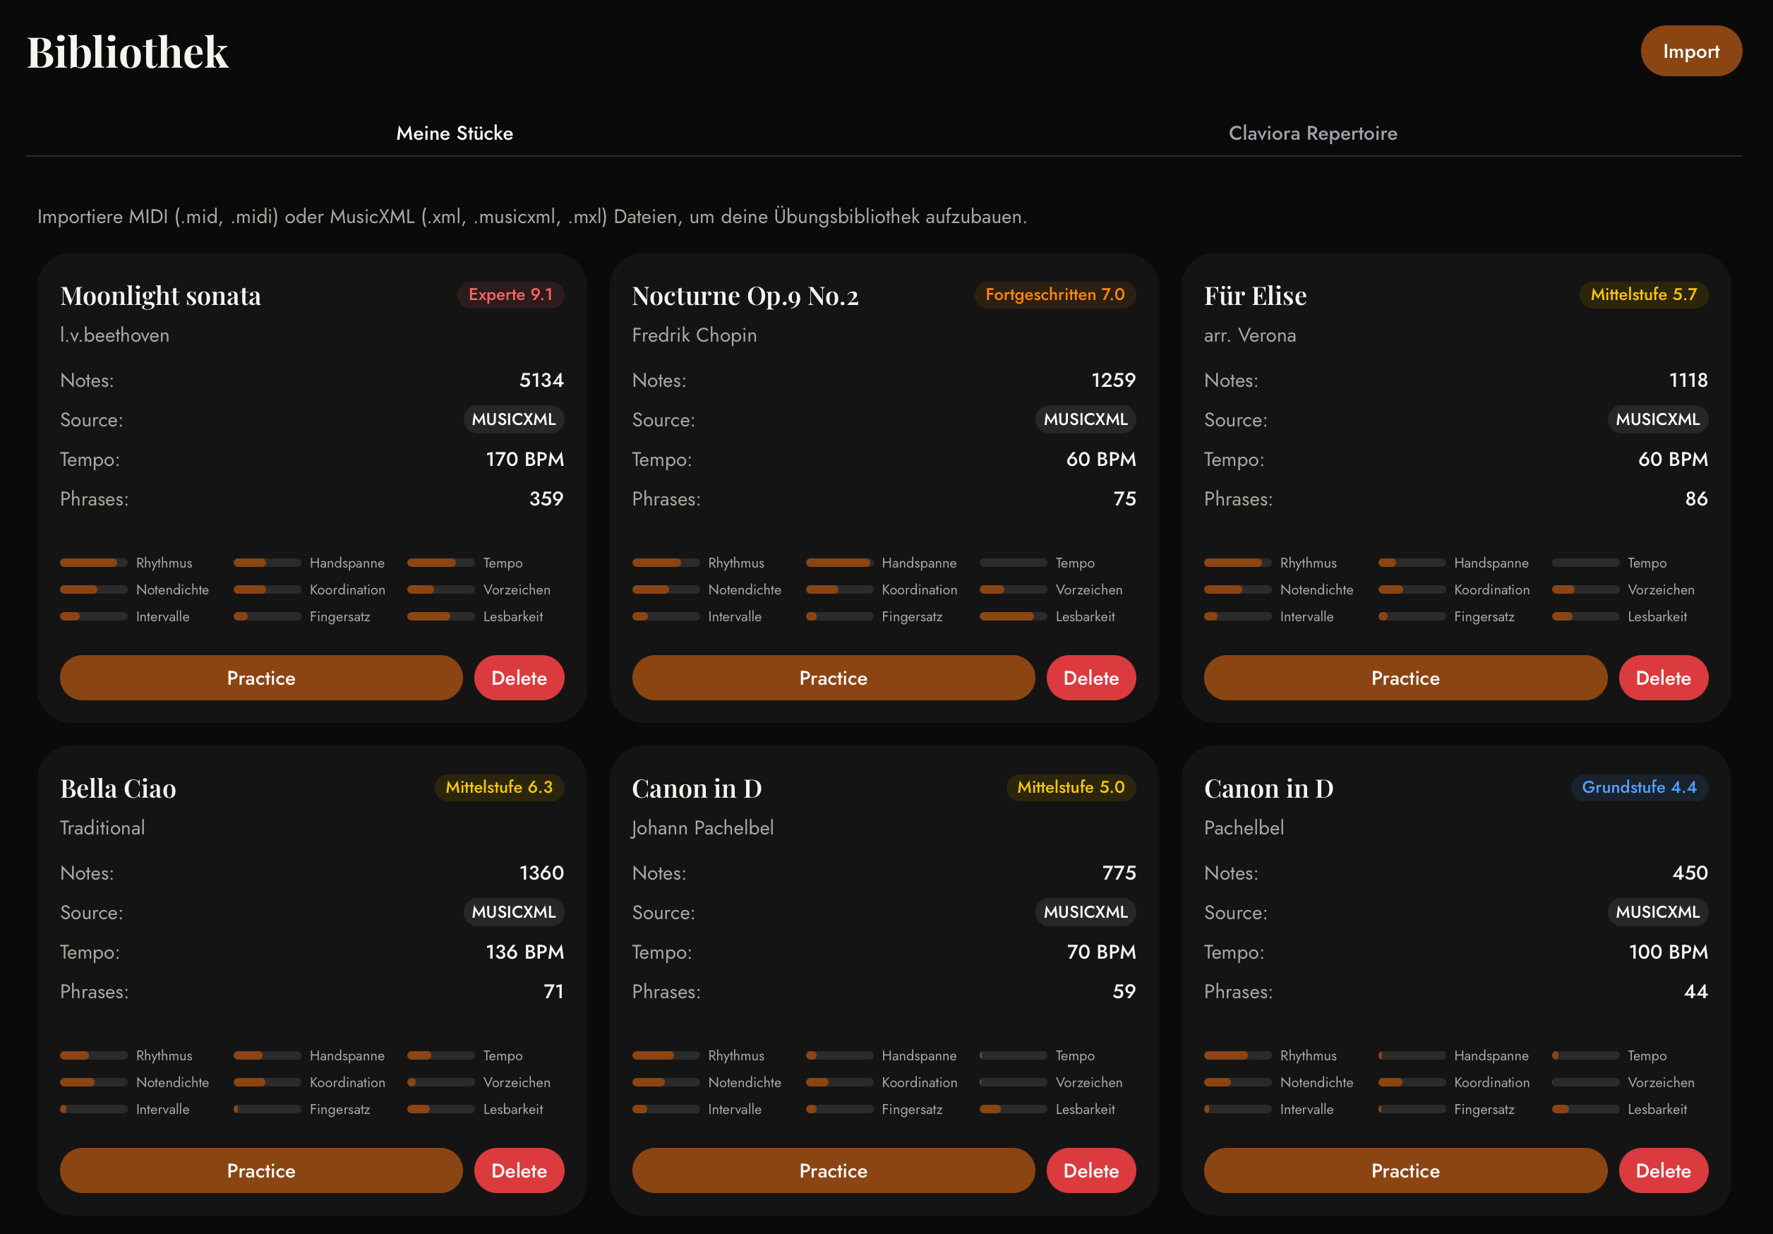The image size is (1773, 1234).
Task: Click the Fortgeschritten 7.0 badge
Action: [1054, 294]
